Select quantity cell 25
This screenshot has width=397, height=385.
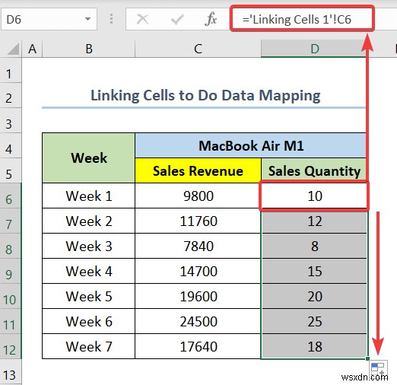314,321
